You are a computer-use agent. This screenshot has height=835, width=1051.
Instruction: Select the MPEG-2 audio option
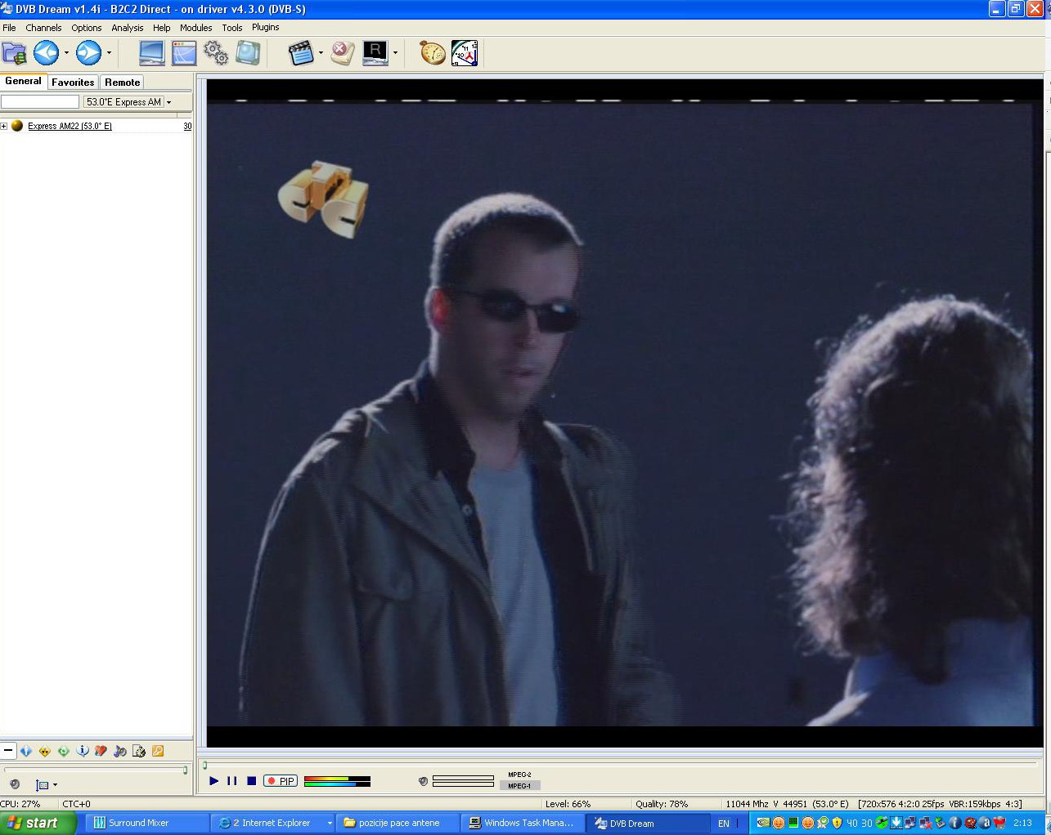(519, 775)
